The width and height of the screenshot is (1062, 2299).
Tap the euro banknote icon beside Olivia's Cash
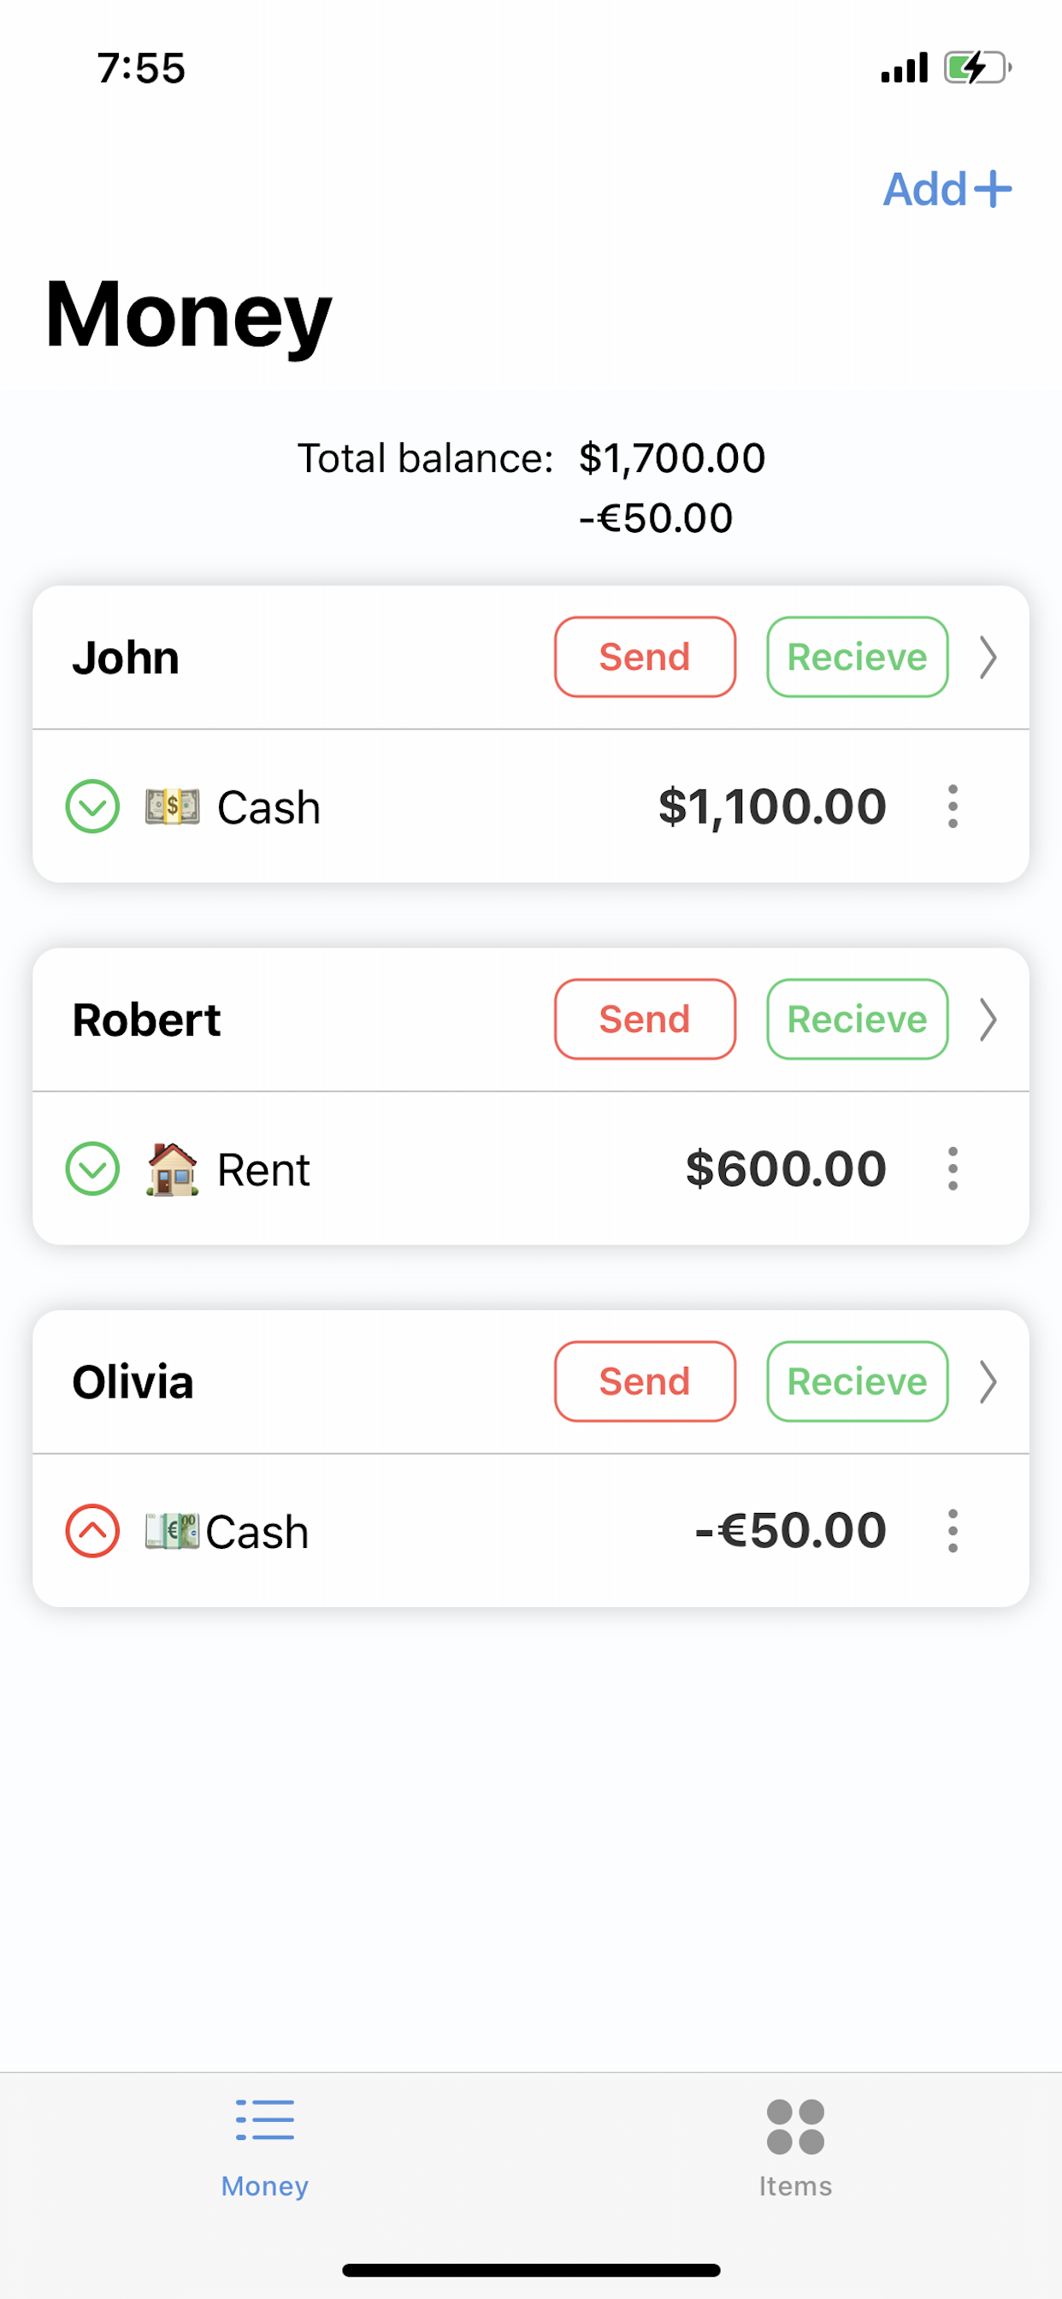coord(172,1532)
